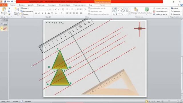The image size is (183, 103).
Task: Switch to normal view in status bar
Action: click(x=147, y=101)
